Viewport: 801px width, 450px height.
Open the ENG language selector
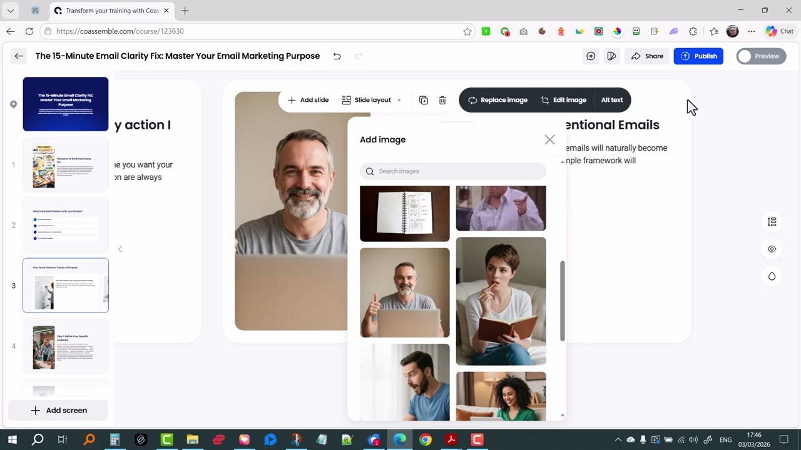click(725, 440)
